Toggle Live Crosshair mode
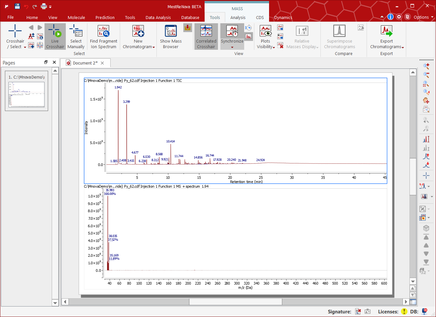Viewport: 436px width, 317px height. click(55, 36)
